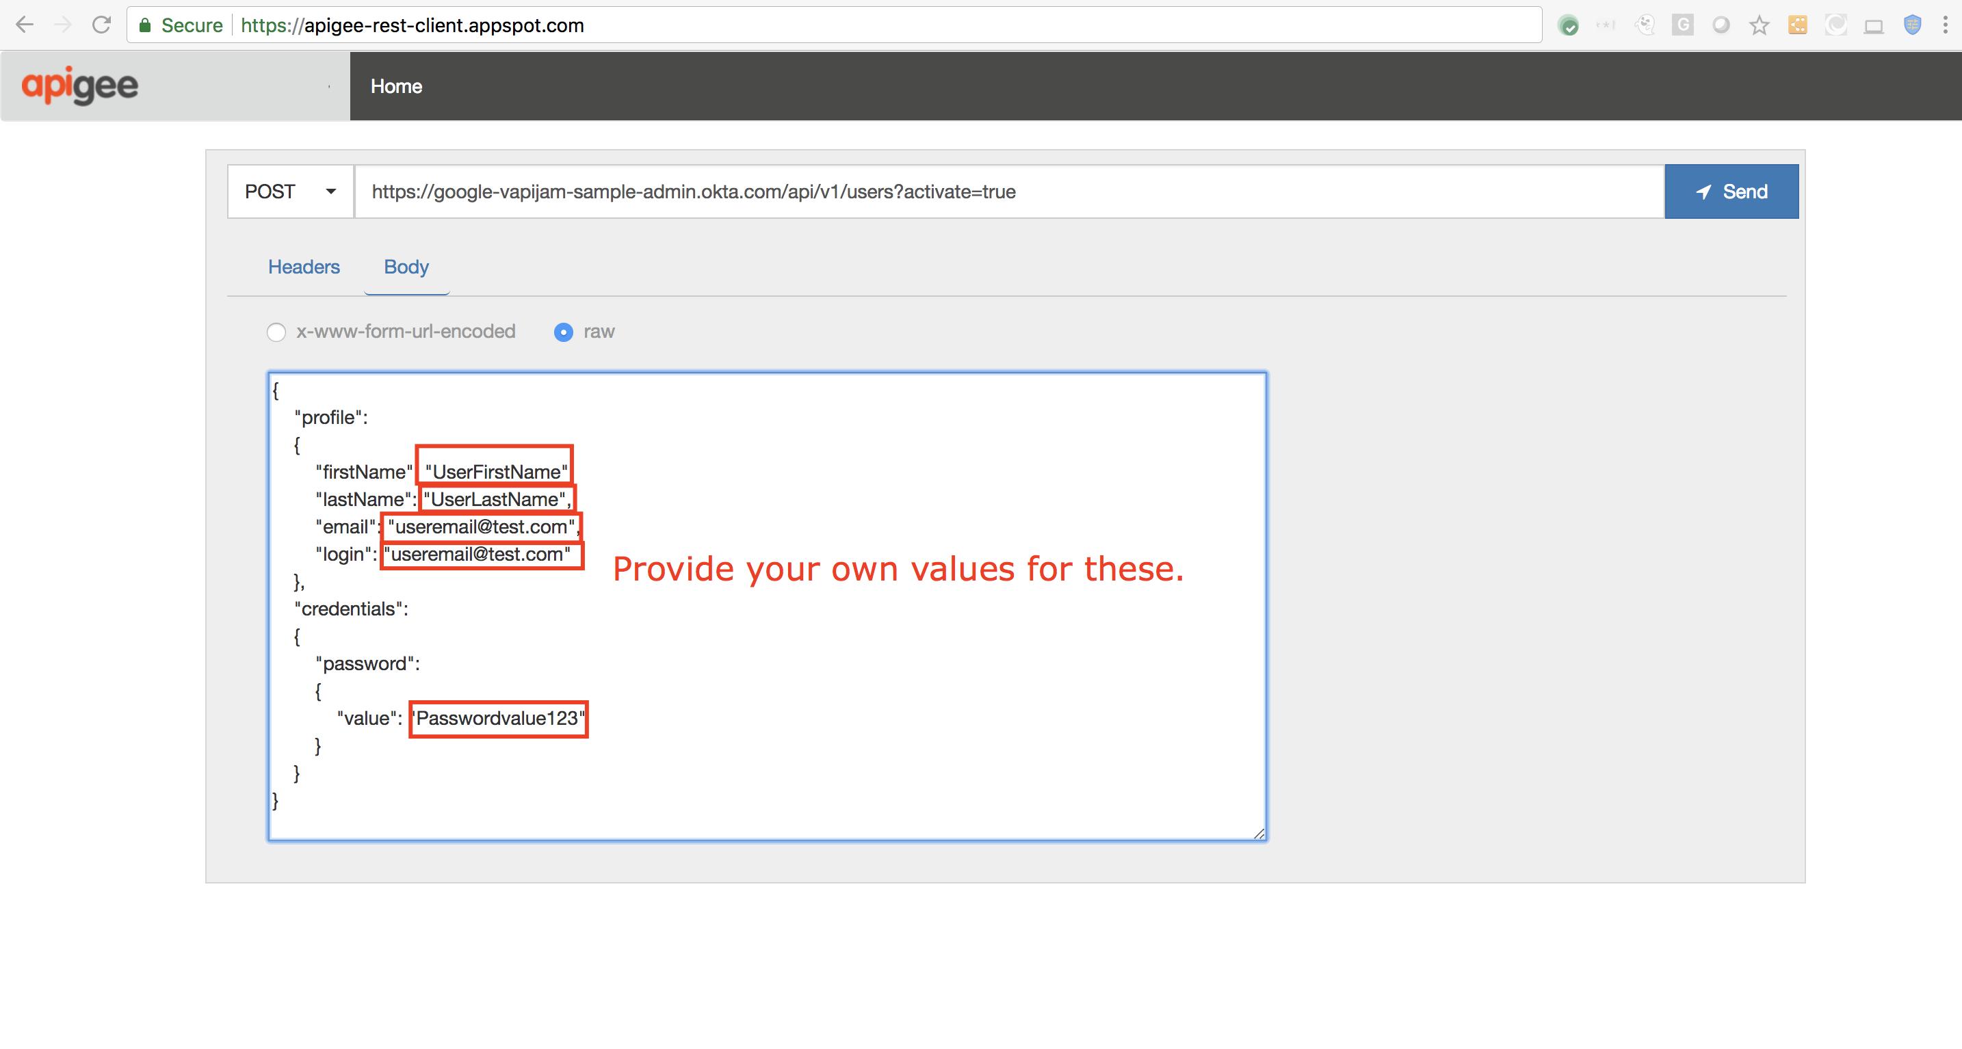Go back with the browser back arrow
The height and width of the screenshot is (1049, 1962).
click(x=25, y=25)
